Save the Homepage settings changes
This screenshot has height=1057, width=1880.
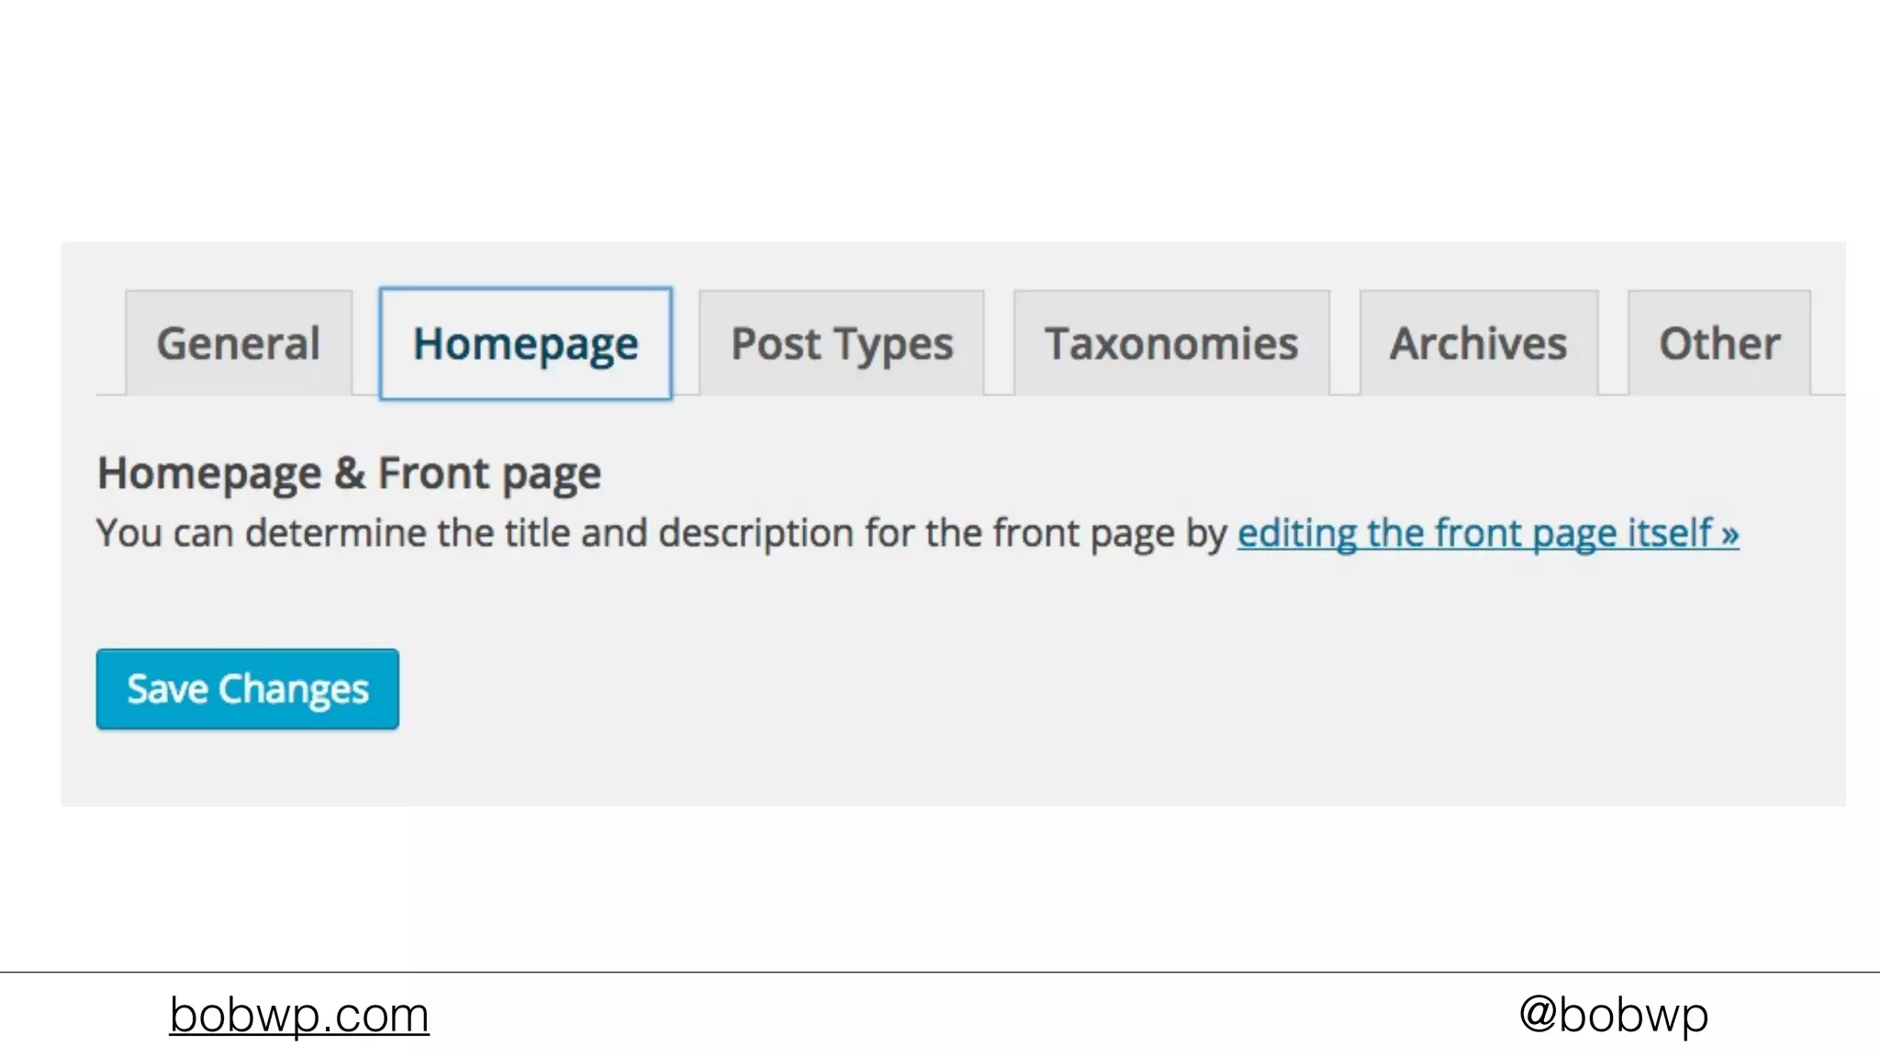pos(247,689)
